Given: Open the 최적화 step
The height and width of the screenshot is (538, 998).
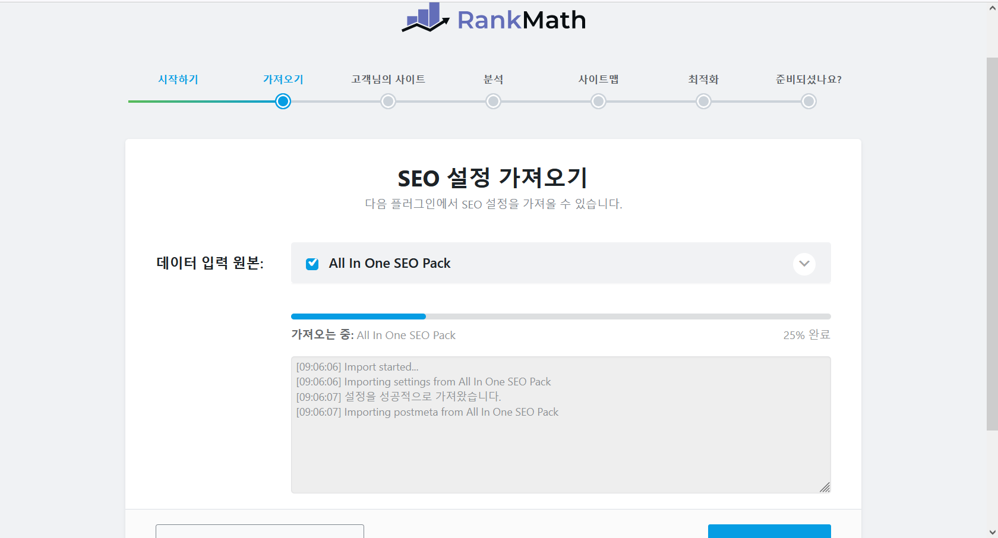Looking at the screenshot, I should pyautogui.click(x=703, y=80).
